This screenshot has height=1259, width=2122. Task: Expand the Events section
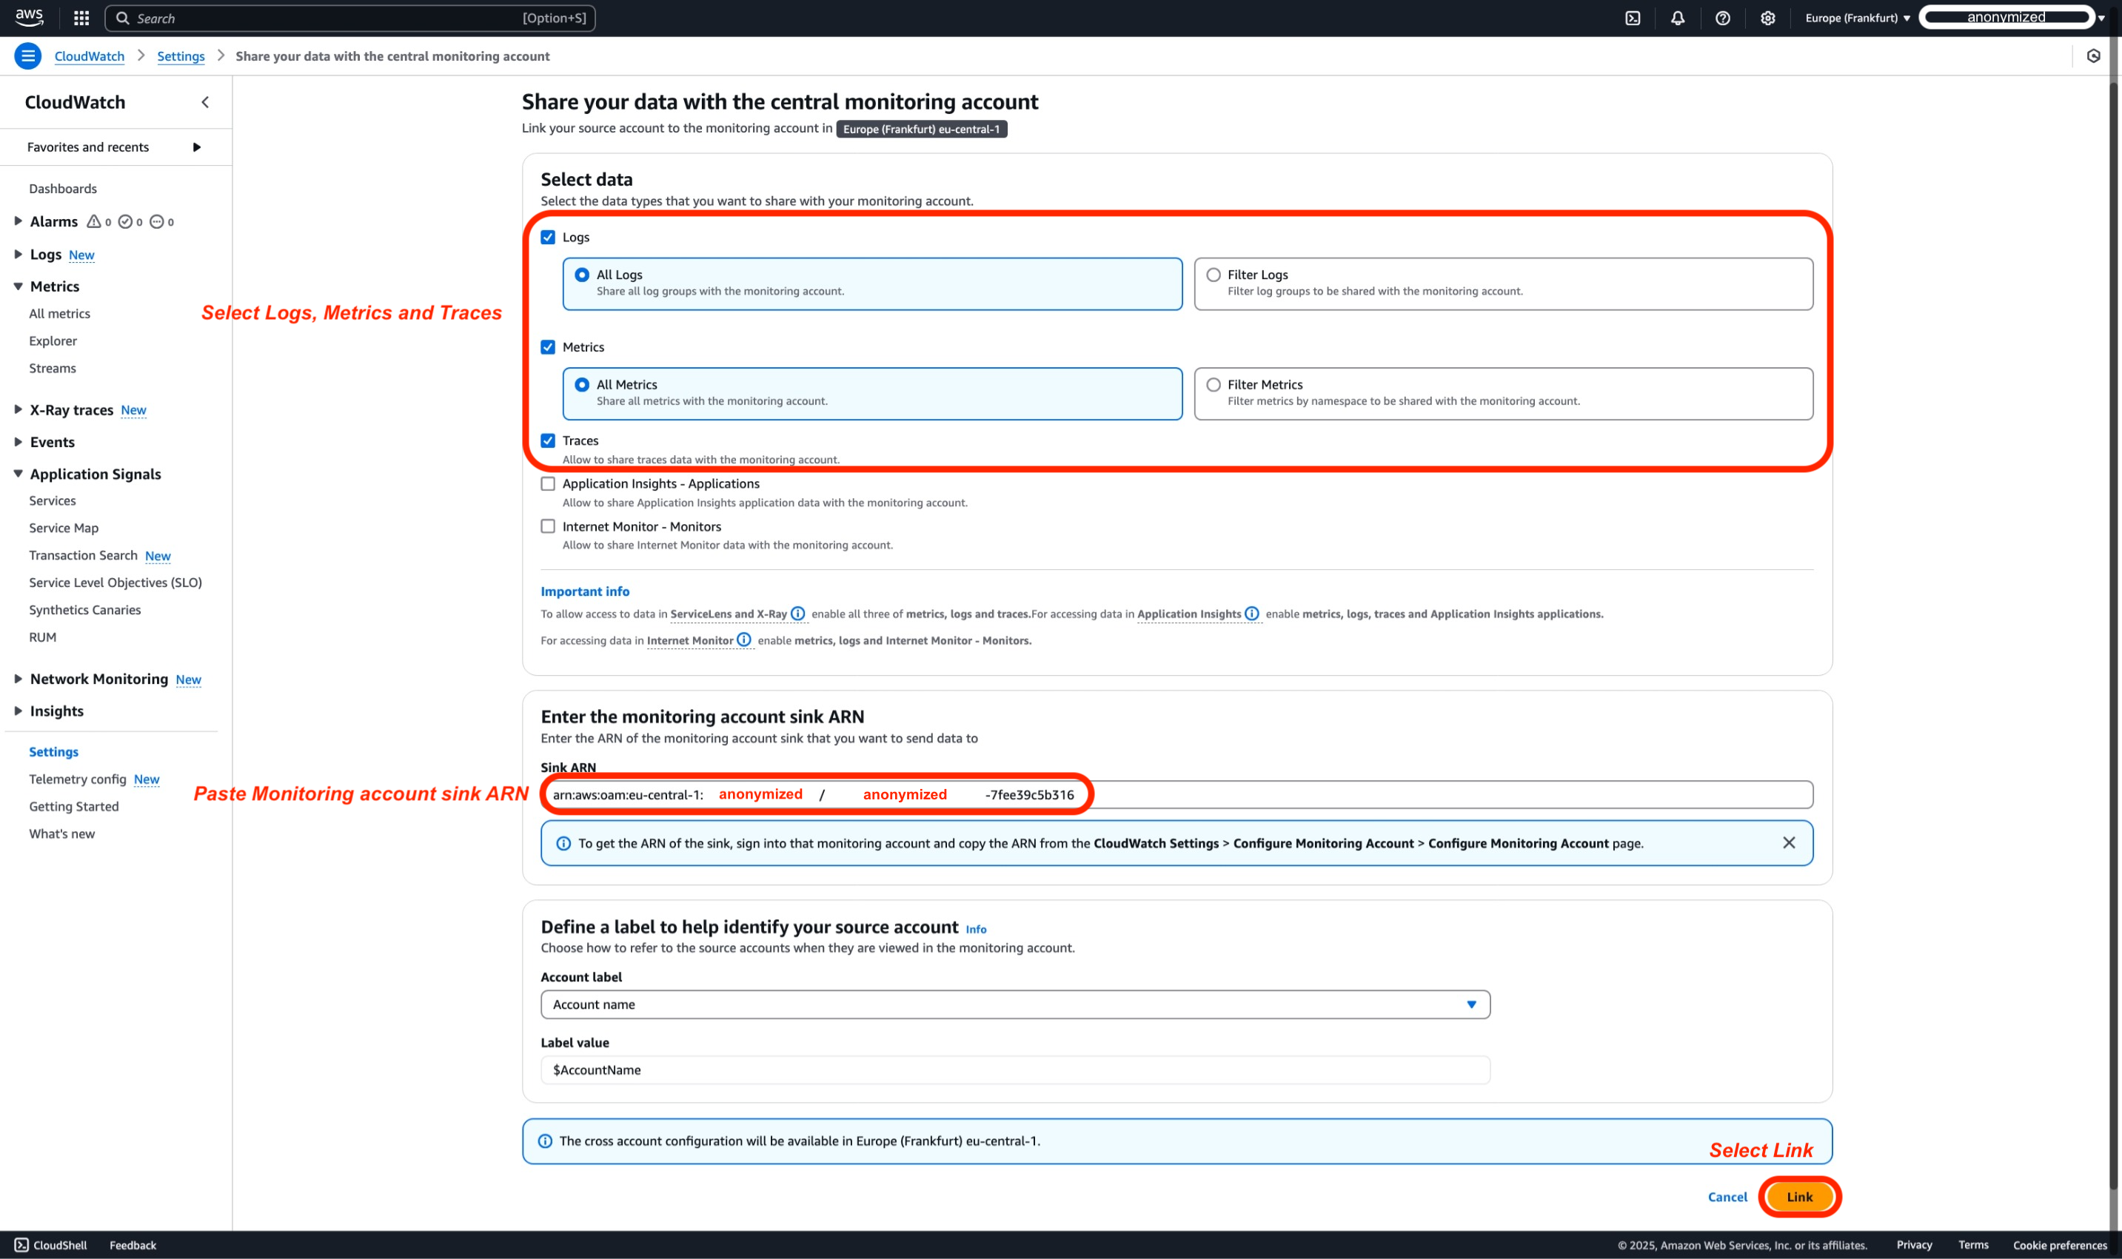tap(18, 441)
